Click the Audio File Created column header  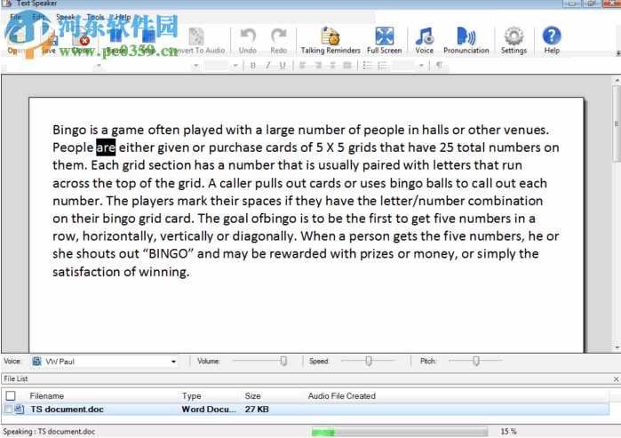[x=341, y=396]
